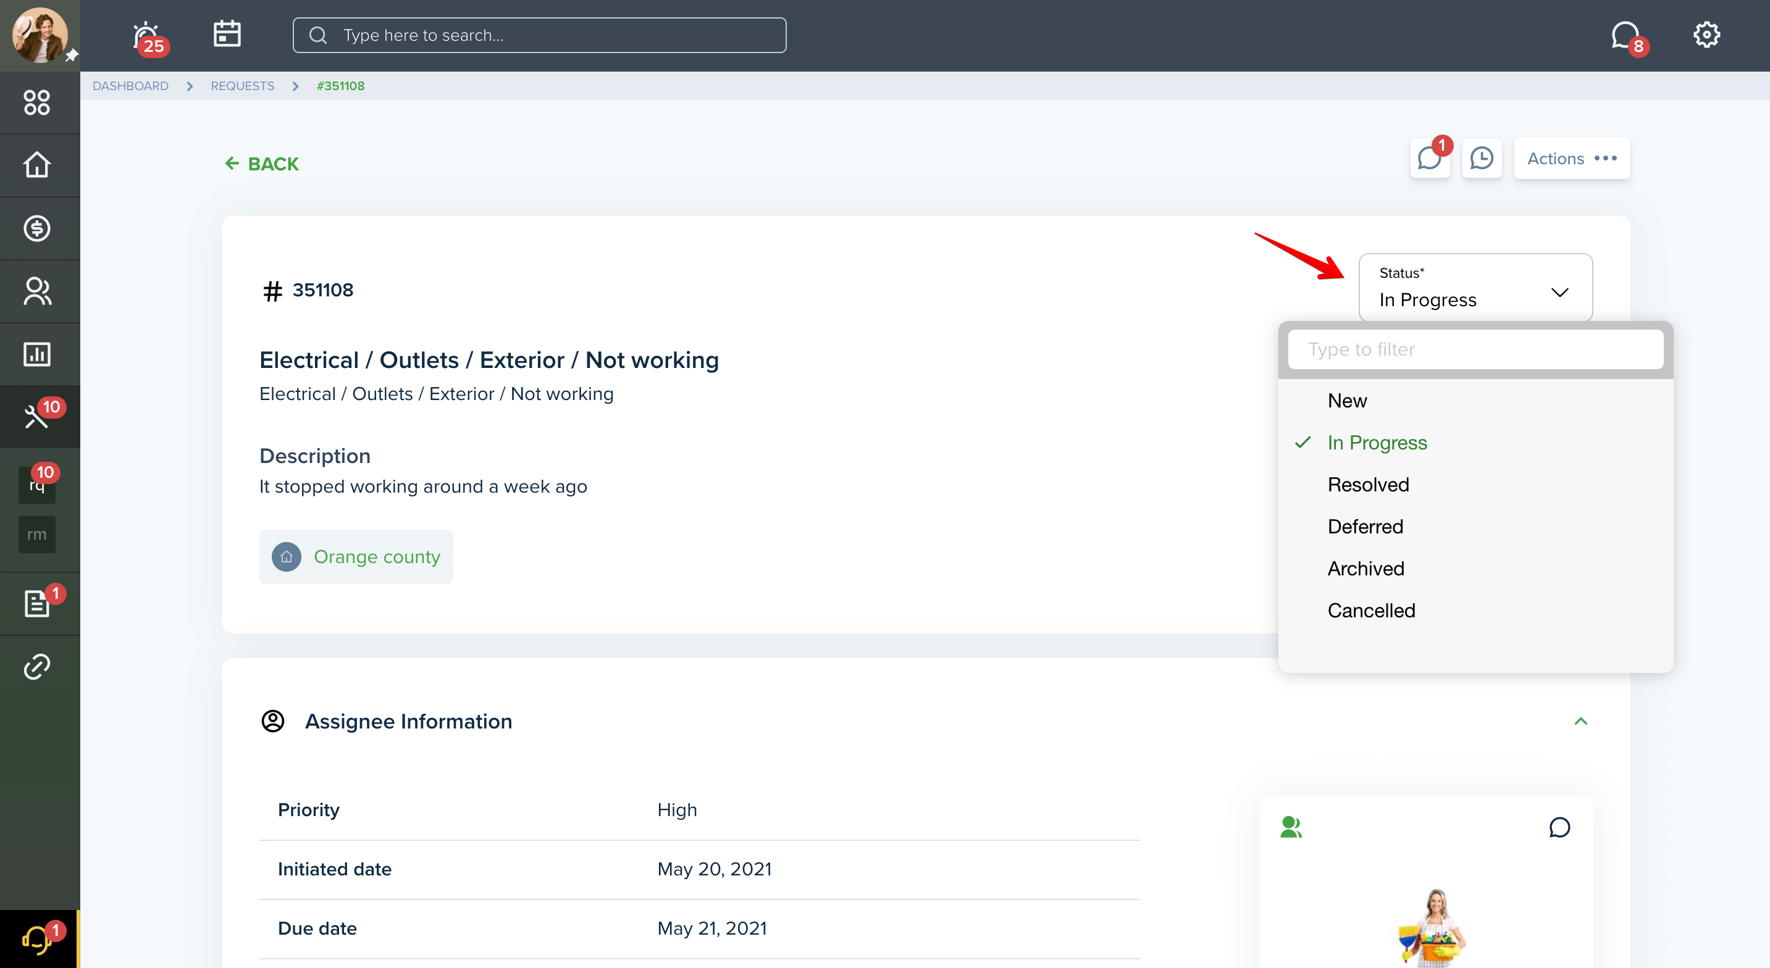Go to REQUESTS breadcrumb
1770x968 pixels.
[x=243, y=86]
